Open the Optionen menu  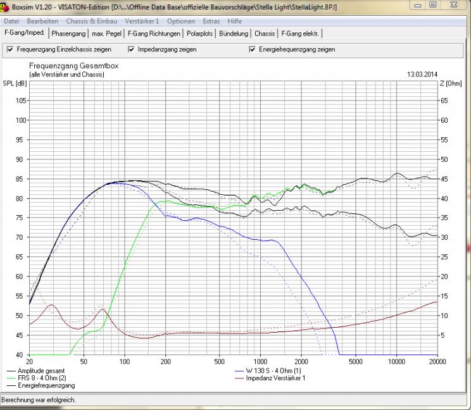click(x=181, y=22)
